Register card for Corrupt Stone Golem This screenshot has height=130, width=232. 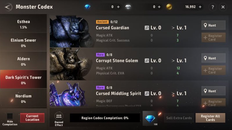[x=213, y=70]
